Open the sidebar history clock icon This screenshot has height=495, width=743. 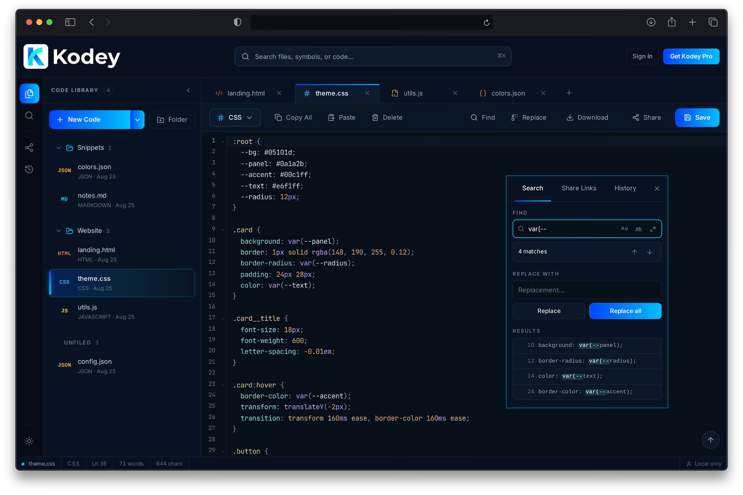tap(29, 169)
